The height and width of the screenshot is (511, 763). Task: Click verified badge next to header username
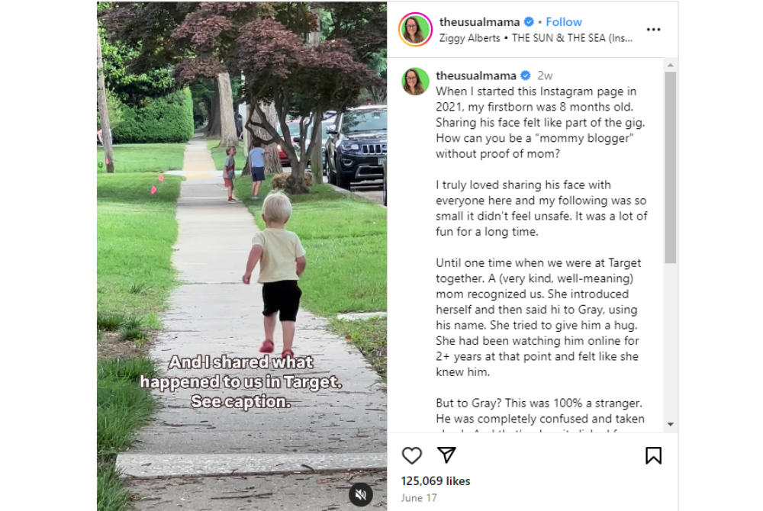coord(529,22)
